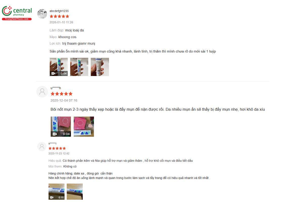Play u*****h's 0:04 review video
This screenshot has height=202, width=303.
point(61,127)
